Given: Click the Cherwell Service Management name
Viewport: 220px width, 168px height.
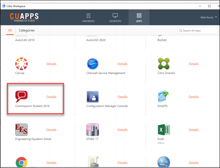Looking at the screenshot, I should 106,73.
